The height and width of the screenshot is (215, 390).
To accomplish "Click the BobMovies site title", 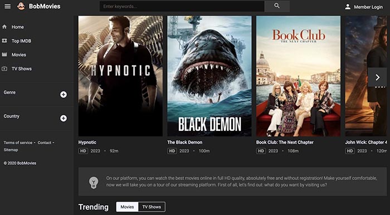I will [x=45, y=6].
